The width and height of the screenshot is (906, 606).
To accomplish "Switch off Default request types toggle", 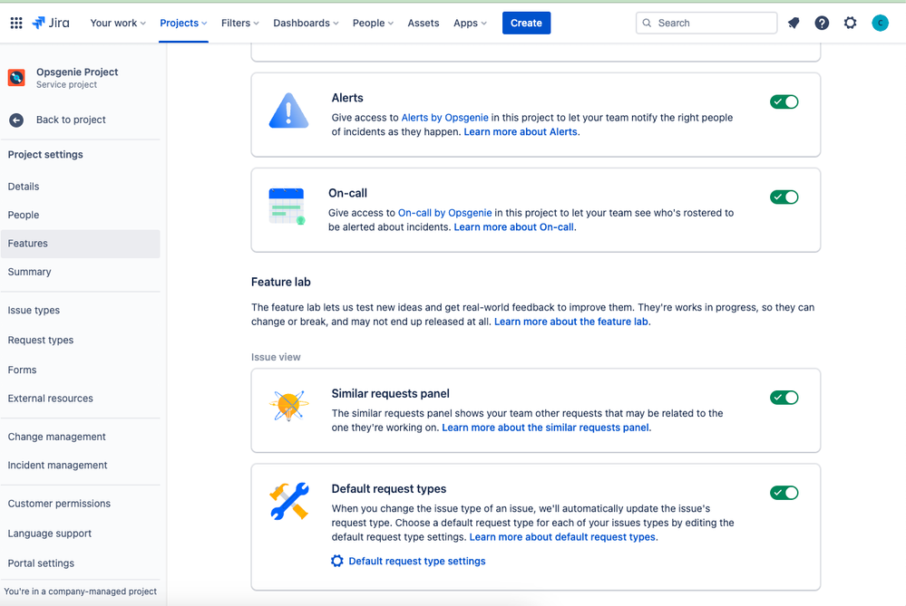I will [x=784, y=493].
